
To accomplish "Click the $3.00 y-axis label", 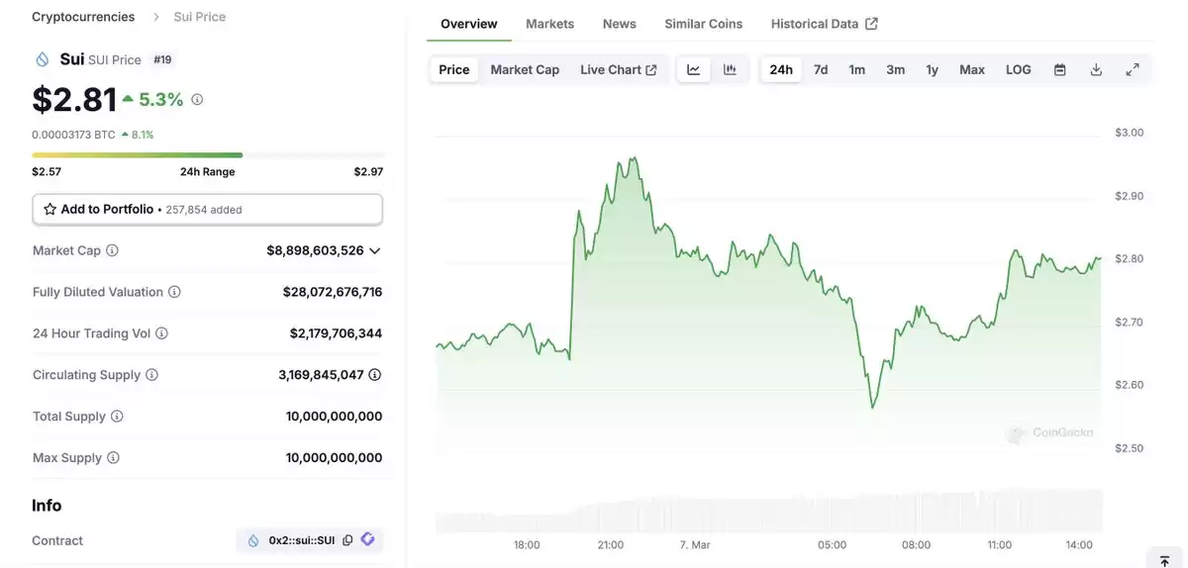I will [1130, 133].
